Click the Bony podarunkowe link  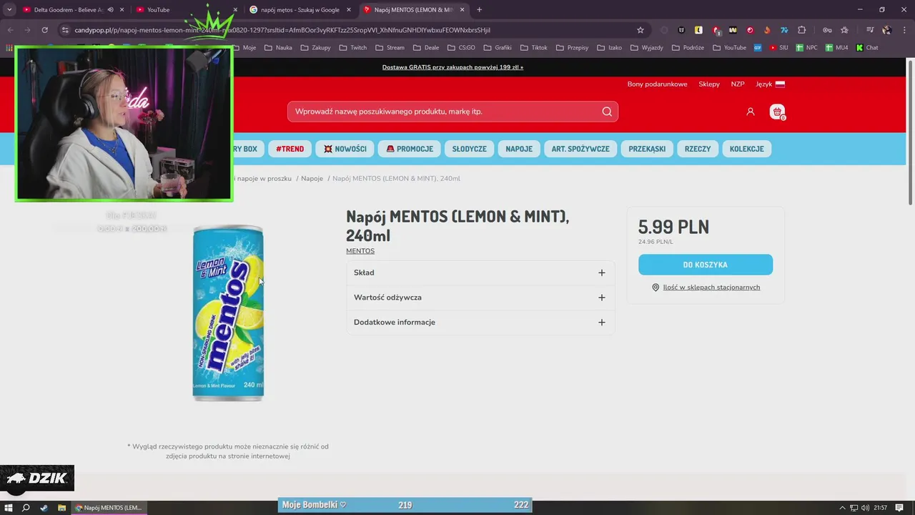657,84
